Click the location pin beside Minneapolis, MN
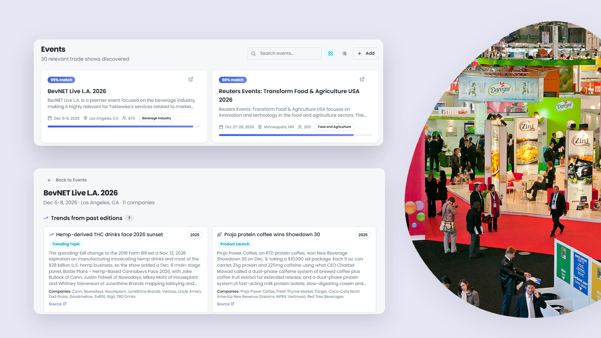This screenshot has height=338, width=601. 260,127
